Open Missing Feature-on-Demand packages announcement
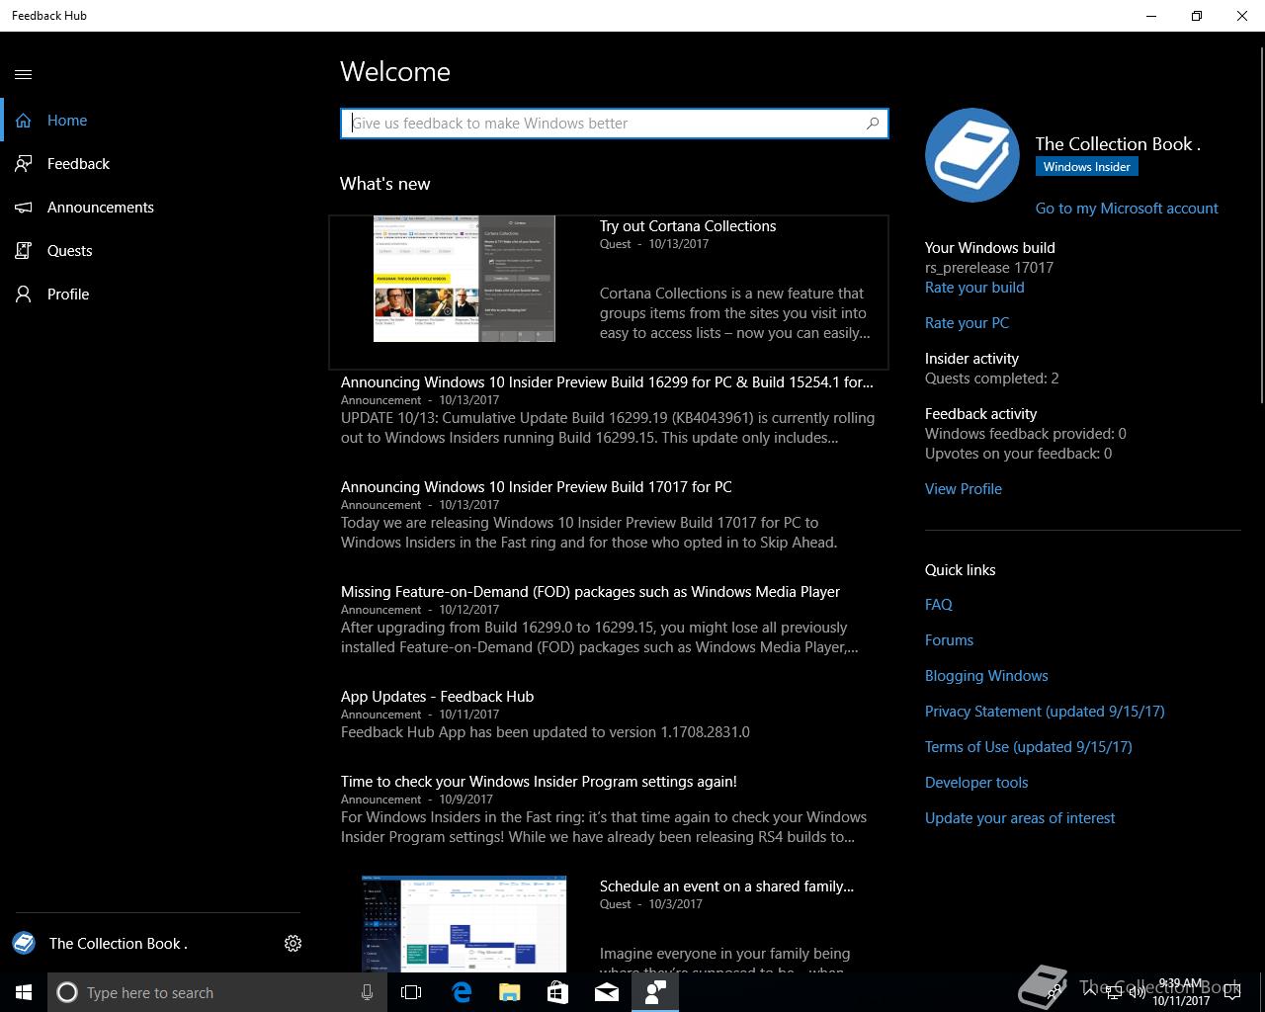Viewport: 1265px width, 1012px height. (590, 592)
